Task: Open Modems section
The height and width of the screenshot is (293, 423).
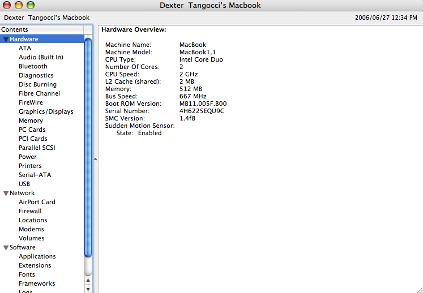Action: click(31, 229)
